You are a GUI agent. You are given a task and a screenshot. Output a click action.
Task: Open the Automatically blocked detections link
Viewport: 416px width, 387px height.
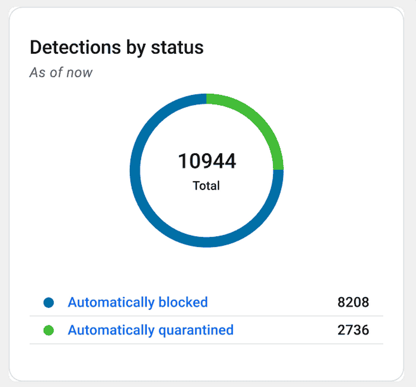(138, 302)
